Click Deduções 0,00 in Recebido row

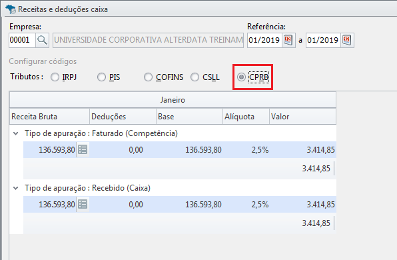[136, 204]
